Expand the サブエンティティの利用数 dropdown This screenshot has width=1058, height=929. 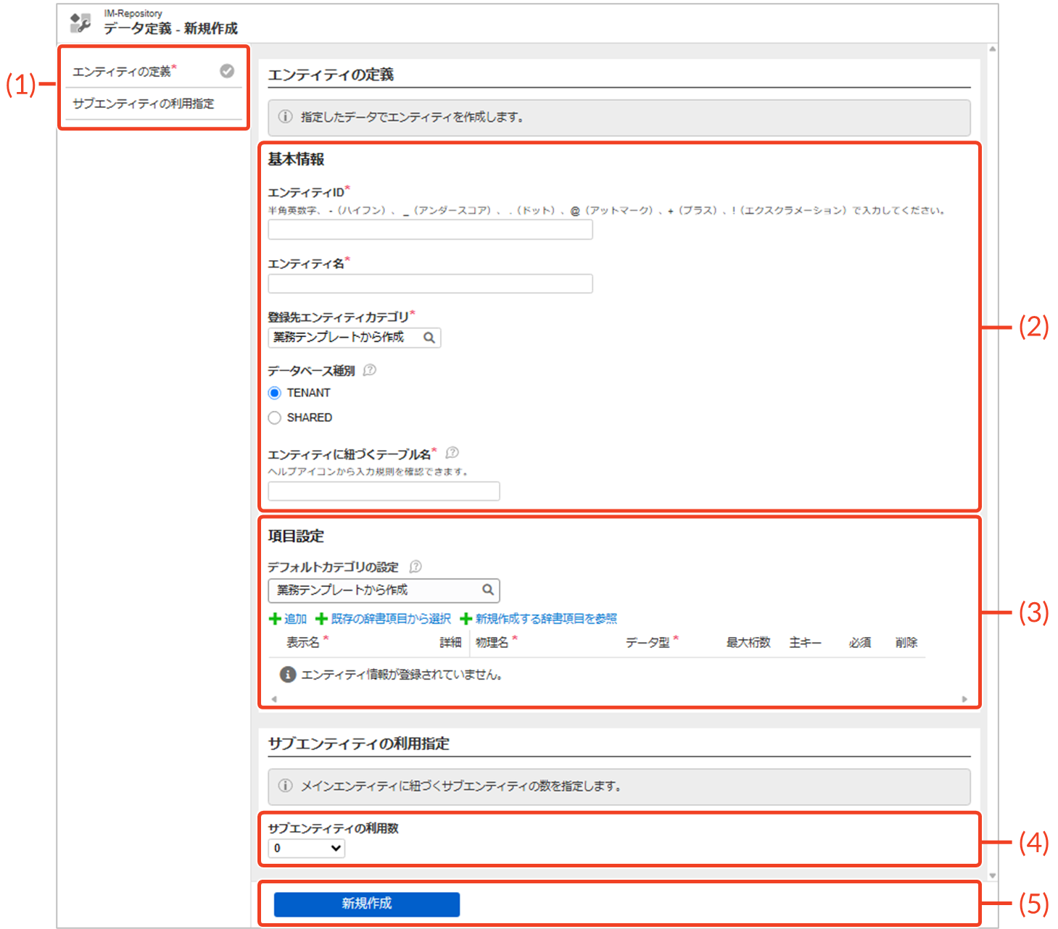307,848
